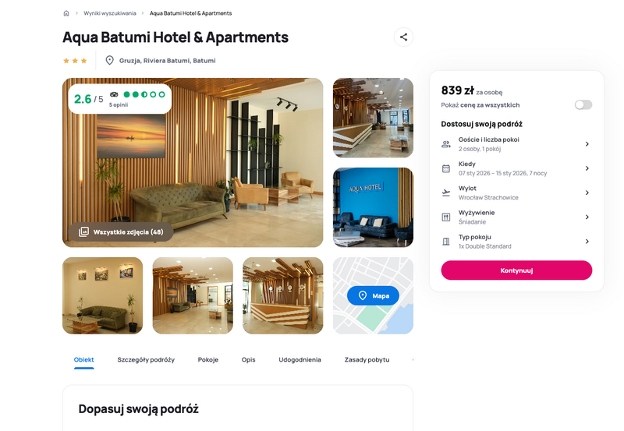Go to home via breadcrumb house icon
The height and width of the screenshot is (431, 624).
(66, 13)
